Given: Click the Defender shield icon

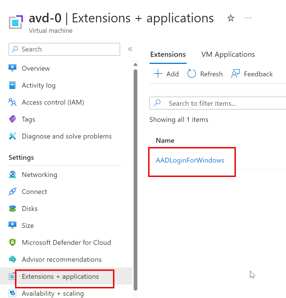Looking at the screenshot, I should click(12, 242).
